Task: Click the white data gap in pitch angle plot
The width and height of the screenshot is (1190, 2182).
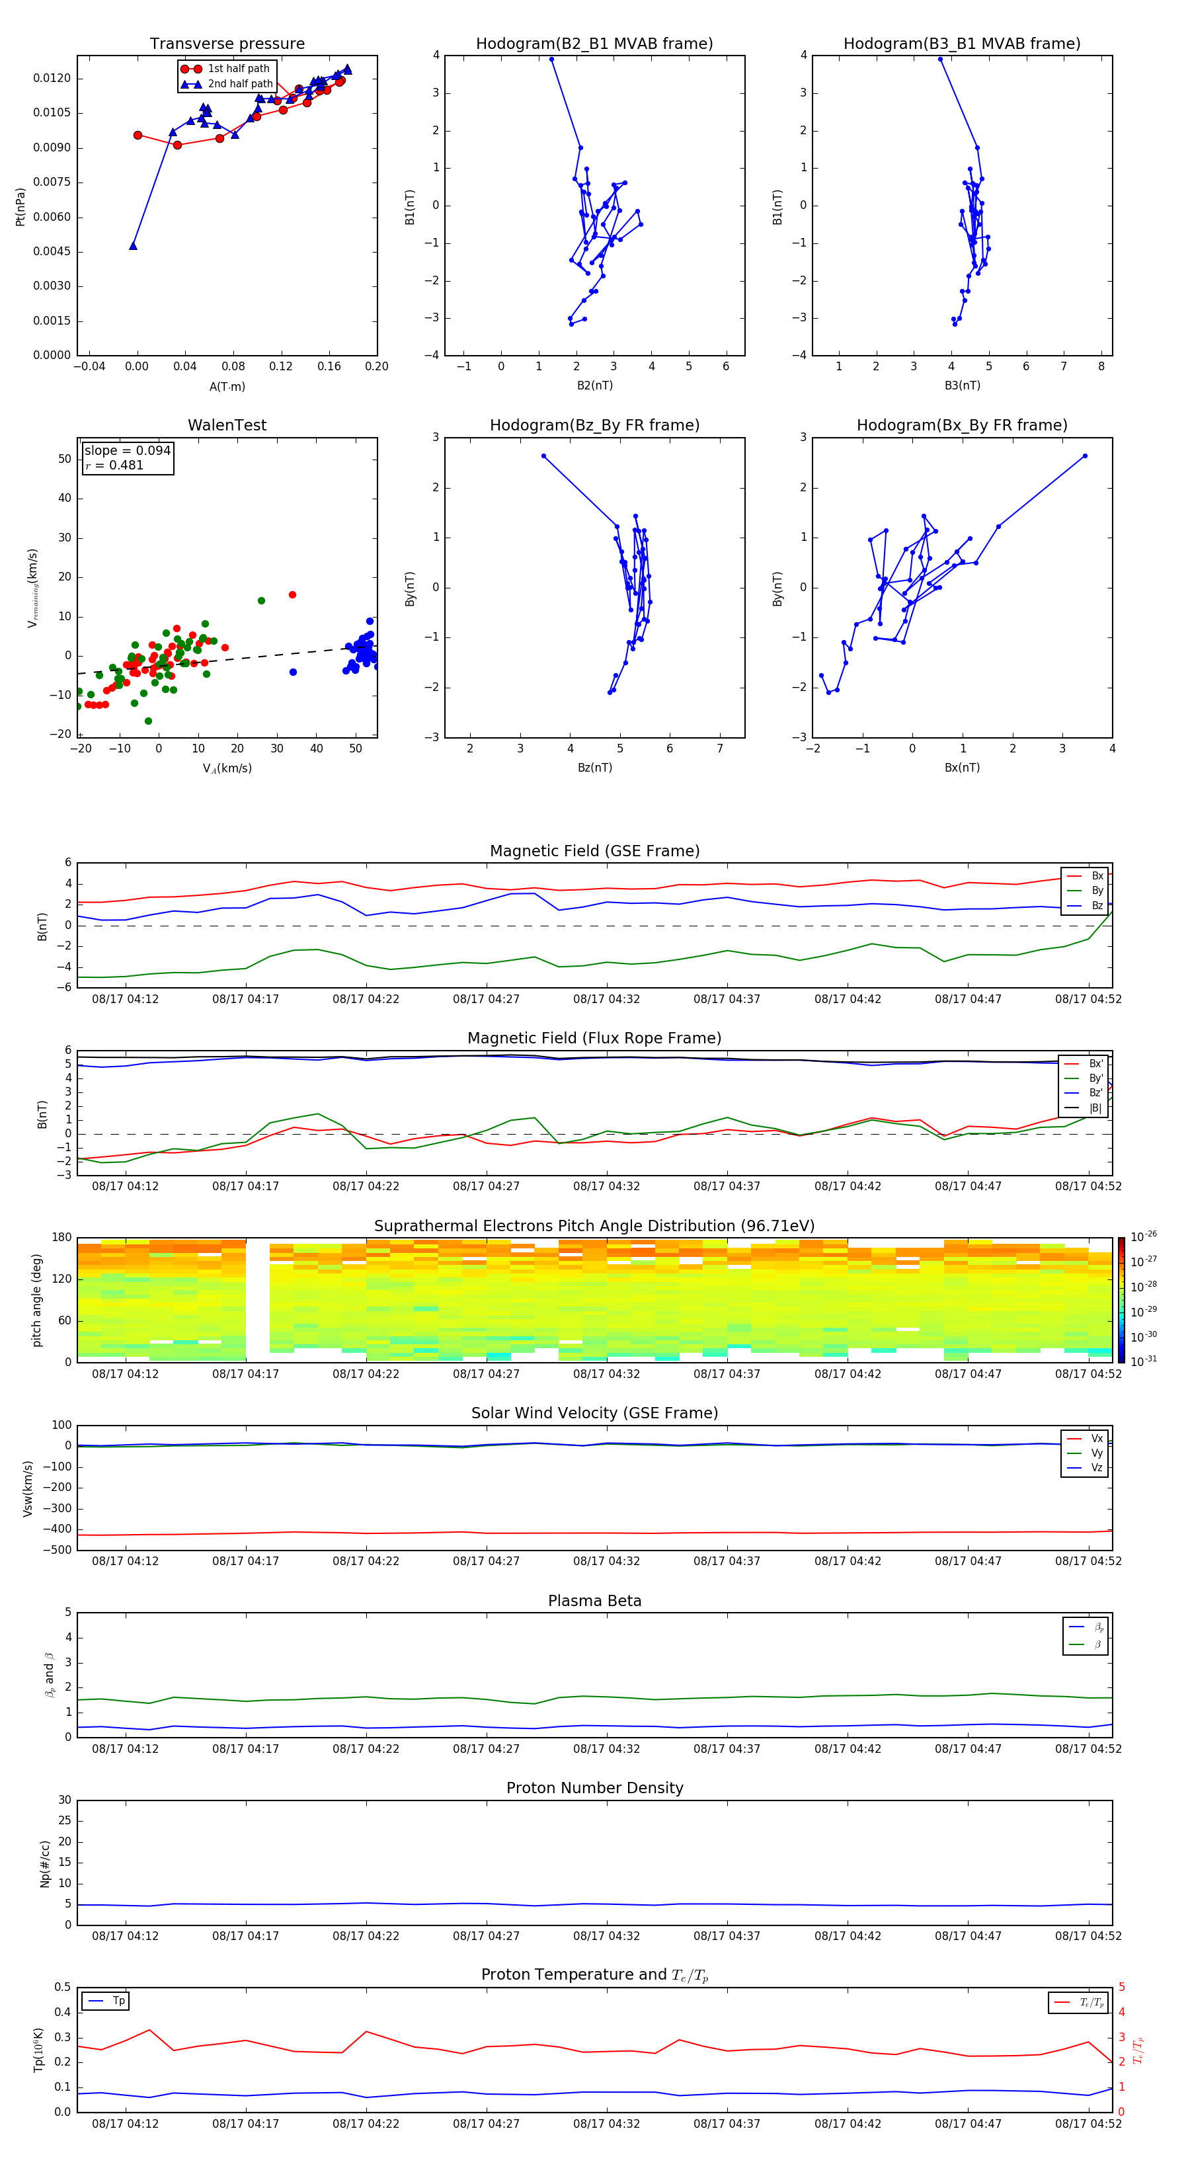Action: 257,1300
